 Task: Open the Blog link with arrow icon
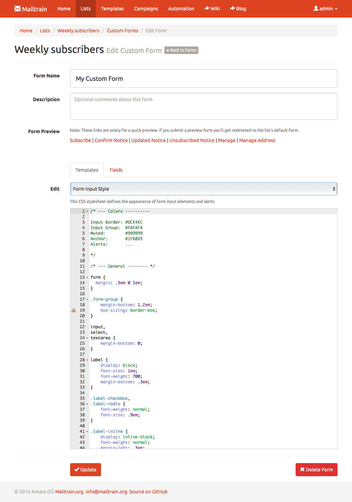coord(238,9)
